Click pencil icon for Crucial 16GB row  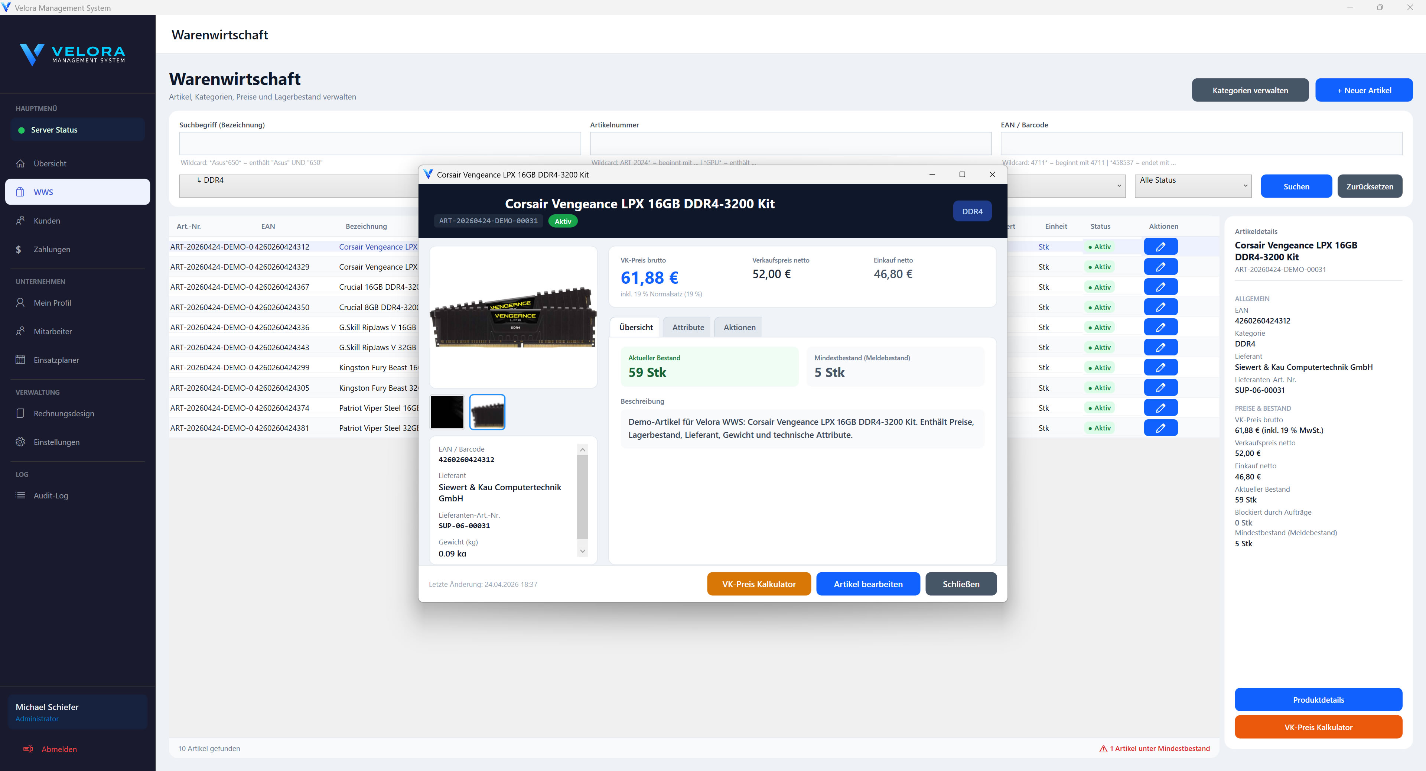click(x=1161, y=287)
